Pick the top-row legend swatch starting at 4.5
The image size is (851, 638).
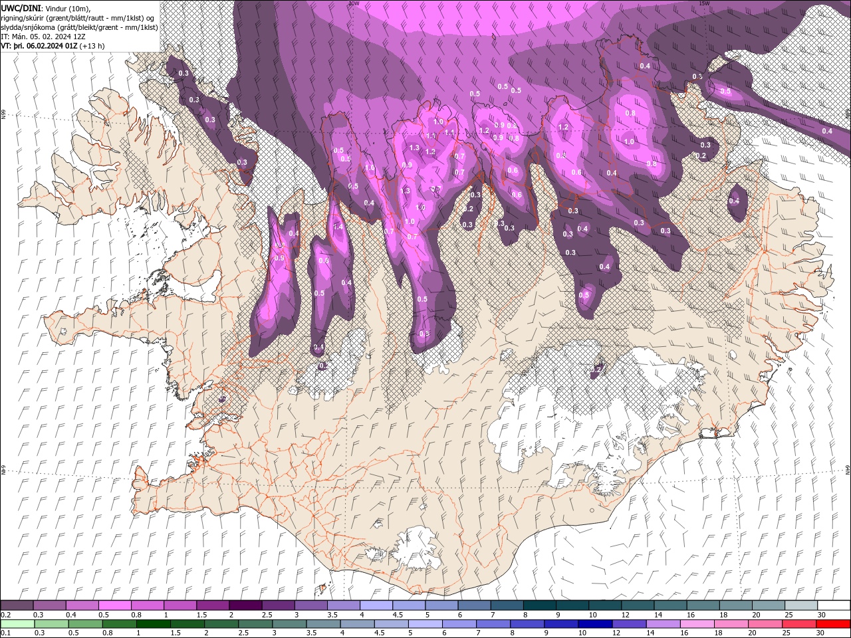pos(408,605)
